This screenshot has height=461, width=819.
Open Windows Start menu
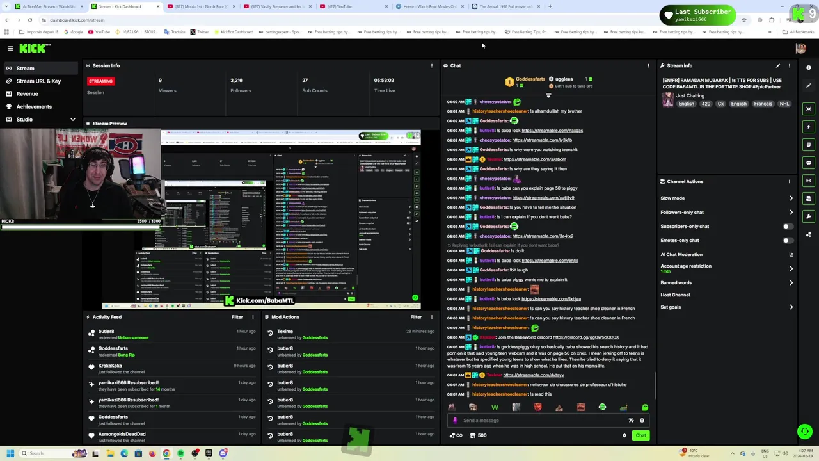[10, 453]
